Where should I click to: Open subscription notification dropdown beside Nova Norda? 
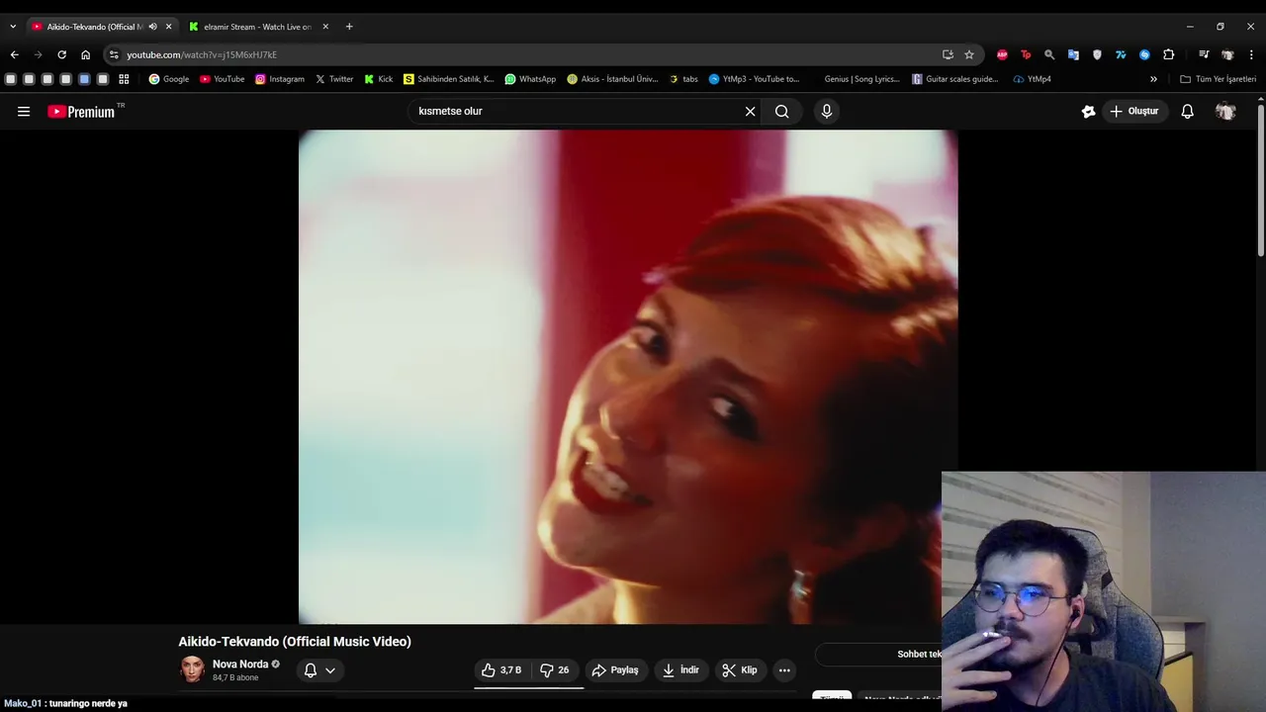point(319,670)
